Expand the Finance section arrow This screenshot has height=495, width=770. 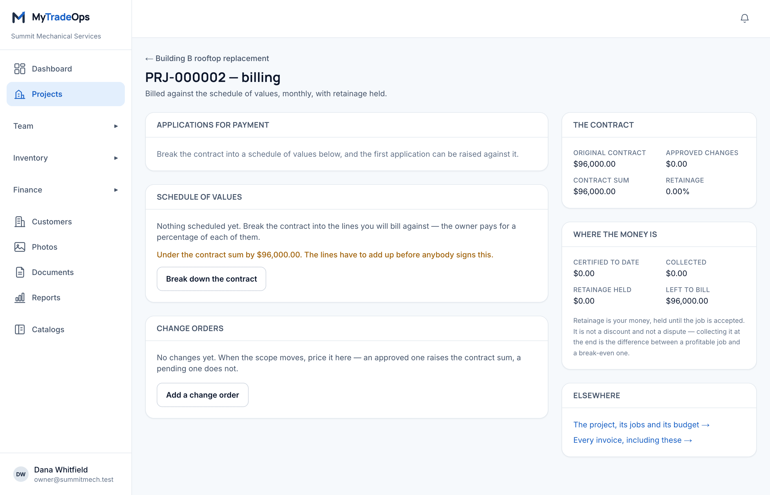[x=116, y=190]
